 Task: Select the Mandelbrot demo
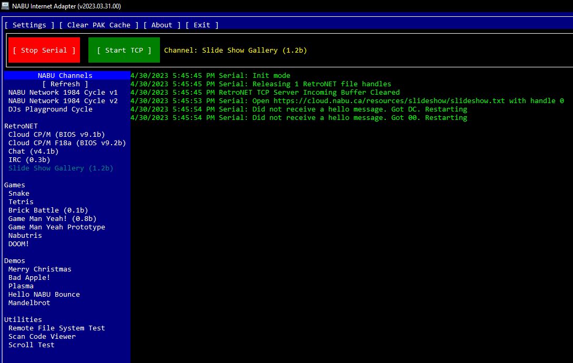(29, 302)
